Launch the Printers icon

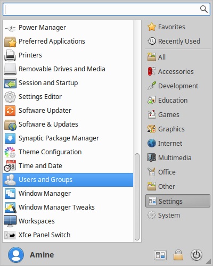pyautogui.click(x=10, y=55)
